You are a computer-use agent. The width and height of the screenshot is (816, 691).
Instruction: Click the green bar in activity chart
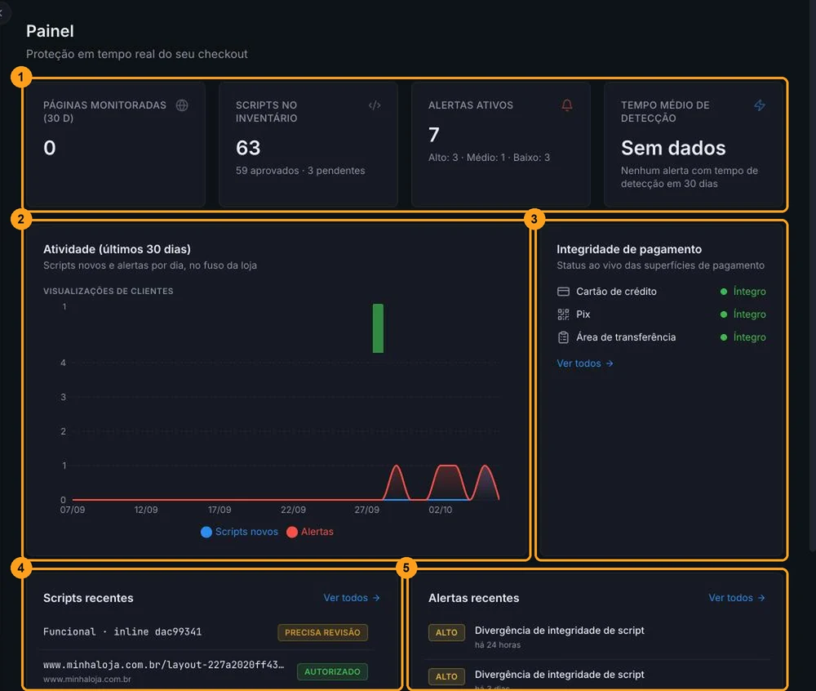379,328
